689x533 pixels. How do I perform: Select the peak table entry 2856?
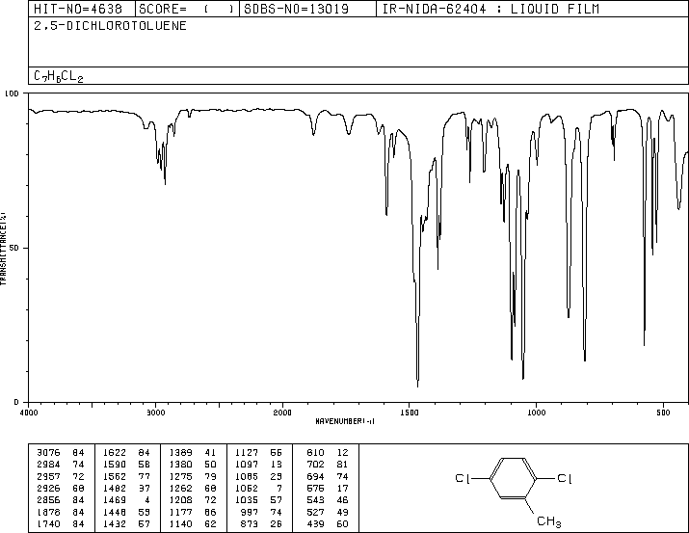point(48,500)
